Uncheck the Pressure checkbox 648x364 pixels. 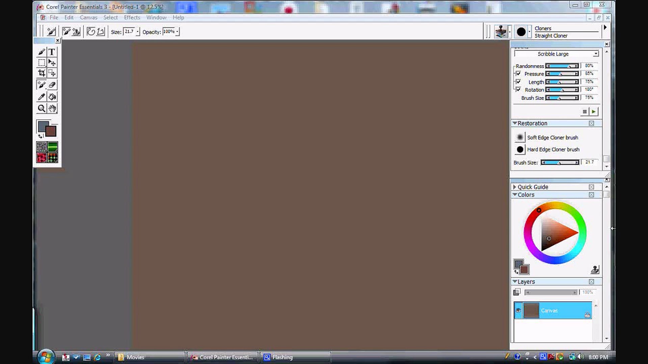point(518,73)
